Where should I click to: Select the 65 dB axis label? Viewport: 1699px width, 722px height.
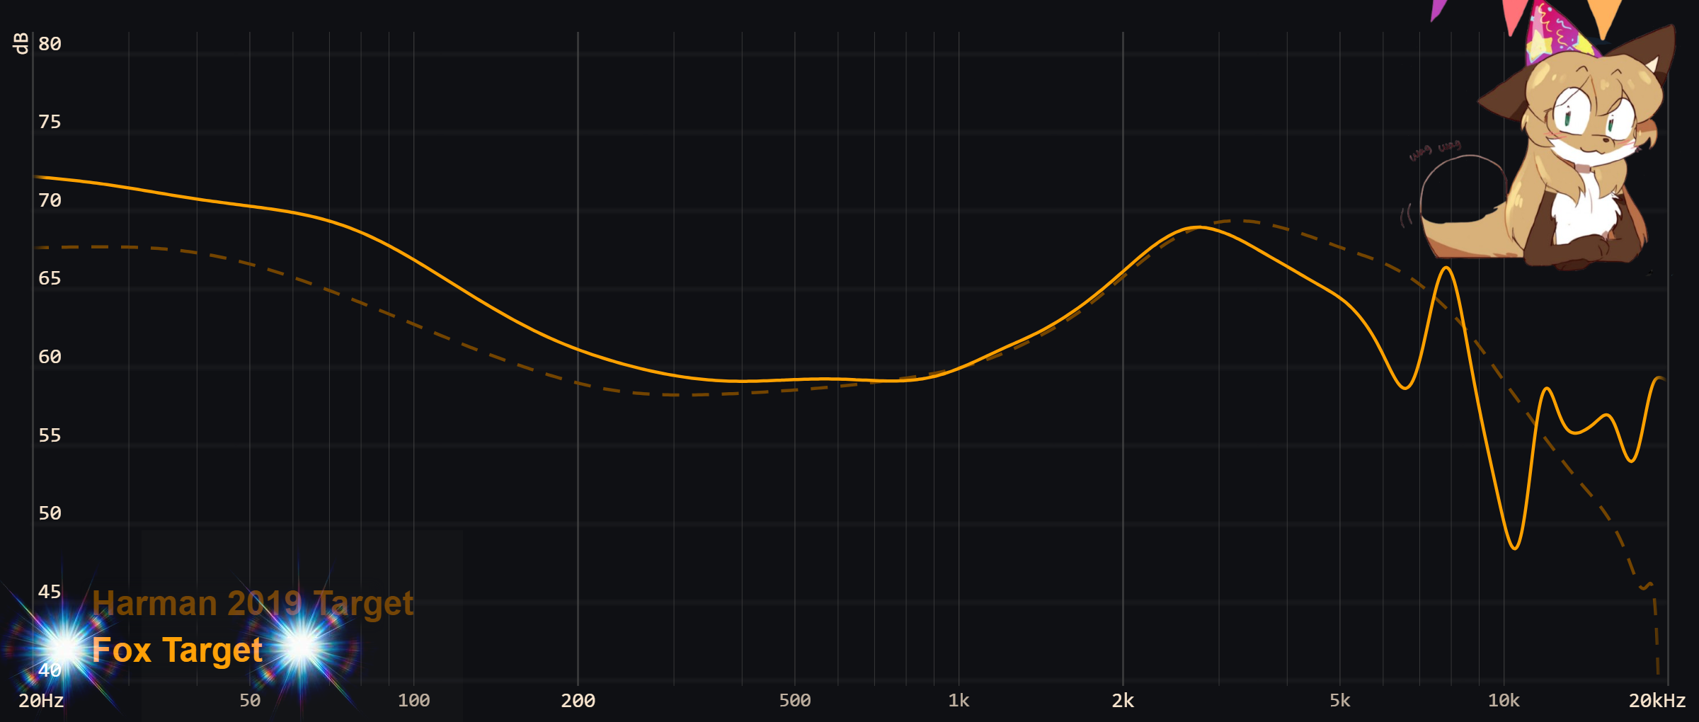(50, 278)
